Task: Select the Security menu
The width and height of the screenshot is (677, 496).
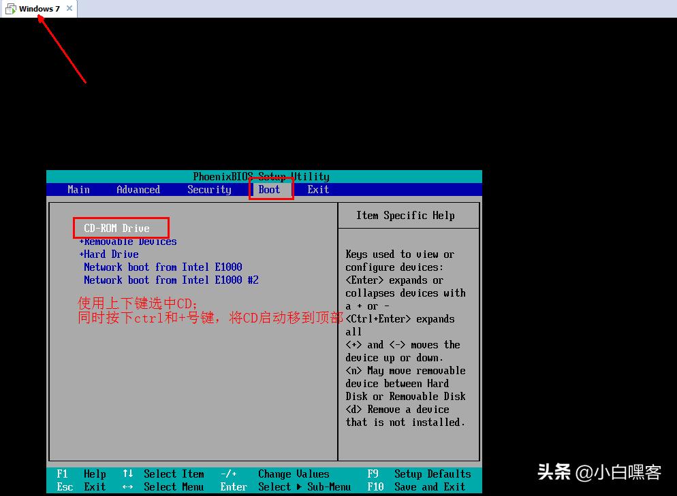Action: (x=209, y=189)
